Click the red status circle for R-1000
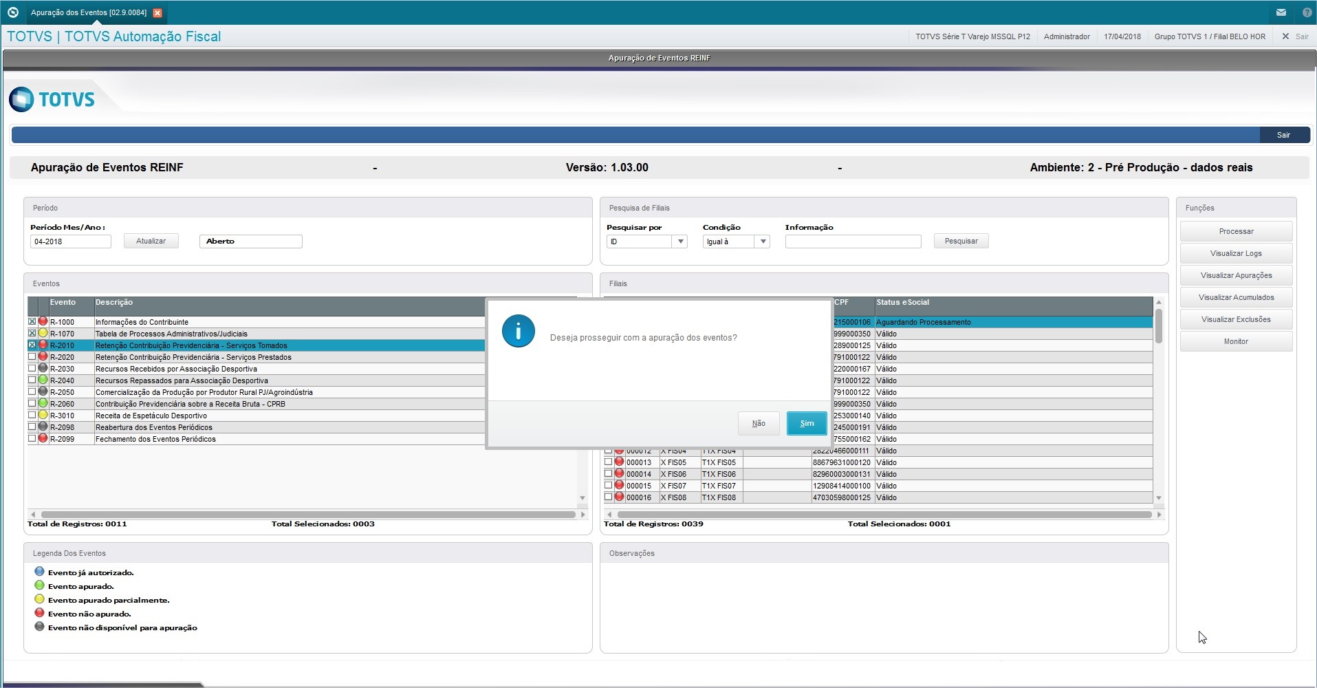This screenshot has width=1317, height=688. click(43, 321)
